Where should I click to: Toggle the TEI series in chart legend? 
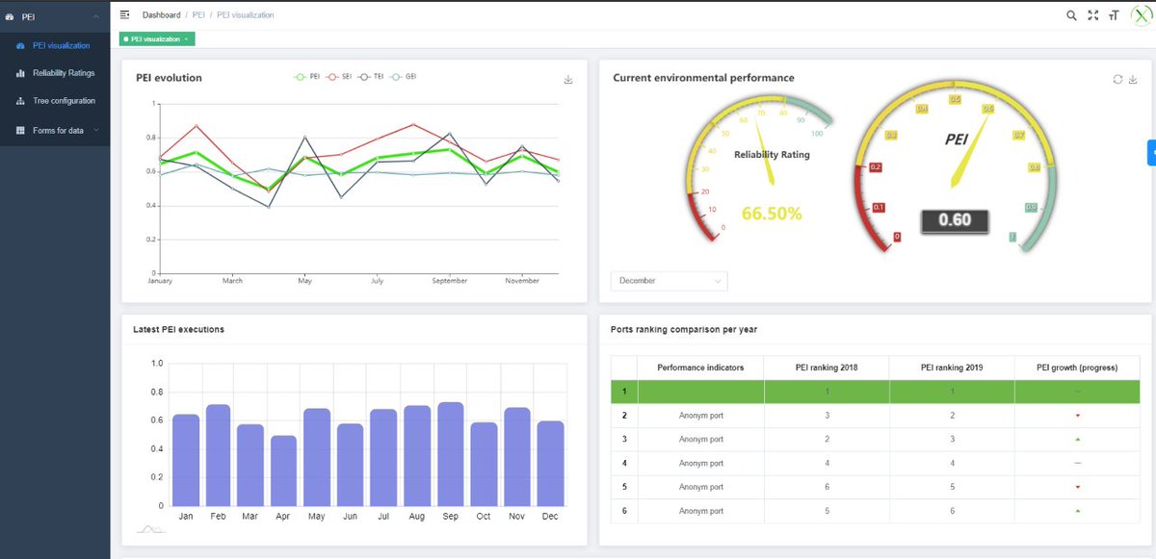coord(371,76)
